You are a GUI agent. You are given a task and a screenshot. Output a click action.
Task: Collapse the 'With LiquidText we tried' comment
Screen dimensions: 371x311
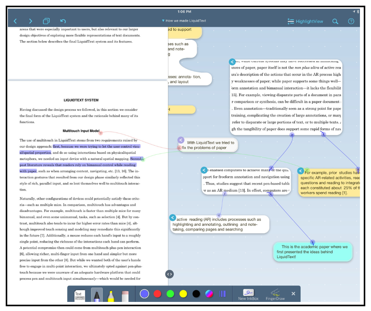181,140
